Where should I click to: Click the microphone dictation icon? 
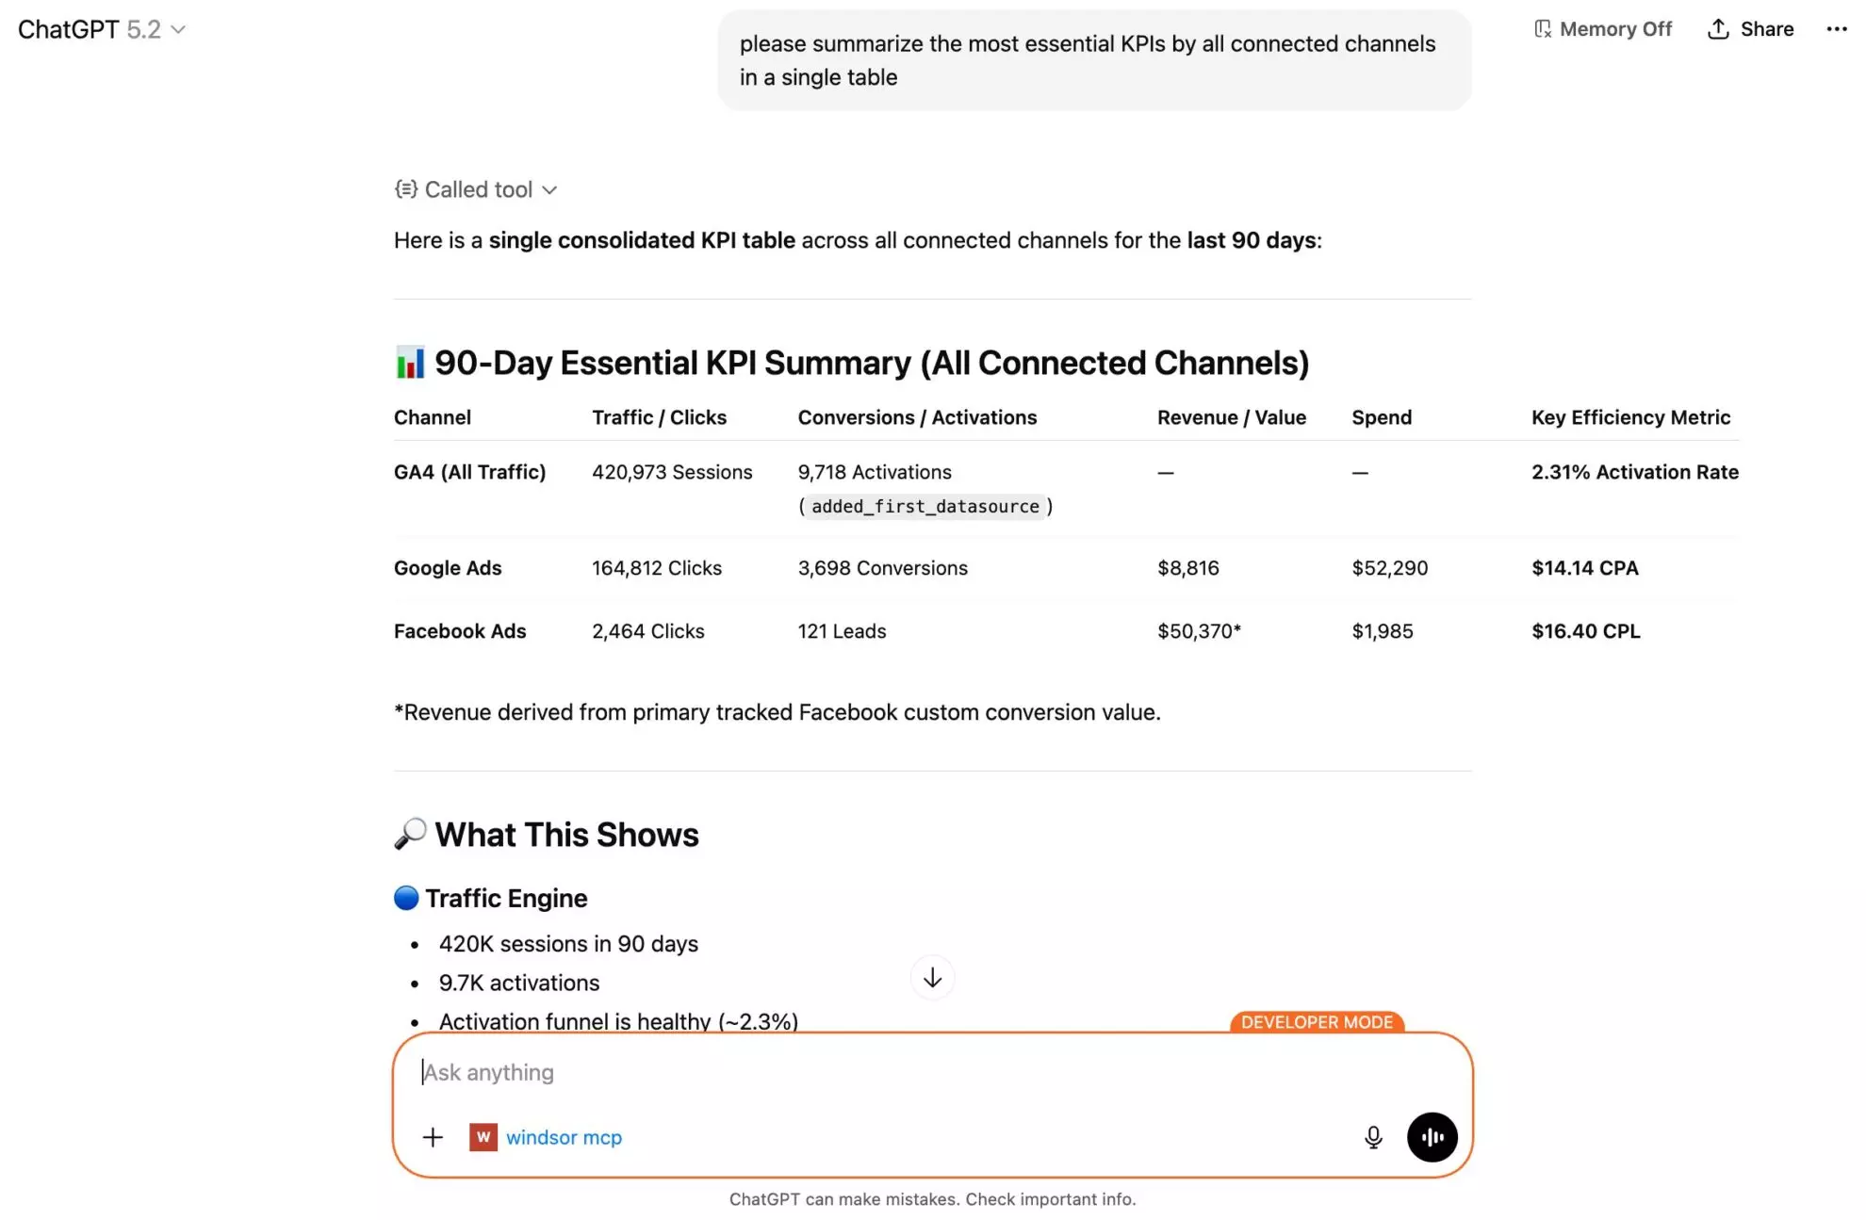pyautogui.click(x=1373, y=1137)
